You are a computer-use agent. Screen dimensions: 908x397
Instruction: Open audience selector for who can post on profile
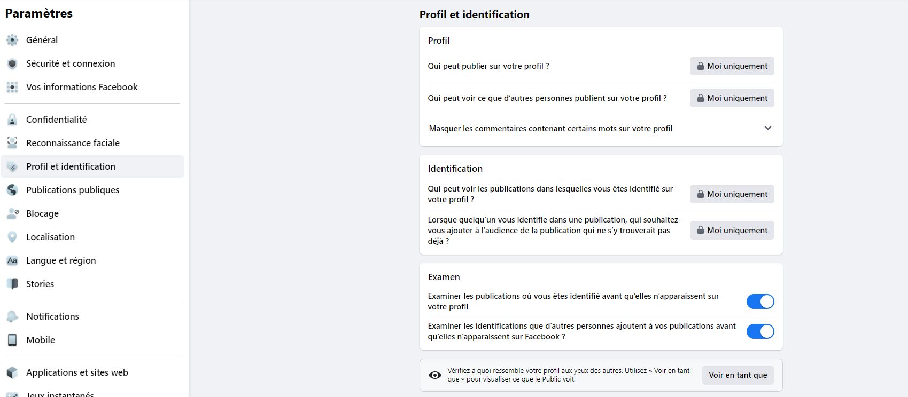[732, 66]
